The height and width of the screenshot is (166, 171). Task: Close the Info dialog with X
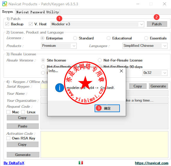point(121,71)
